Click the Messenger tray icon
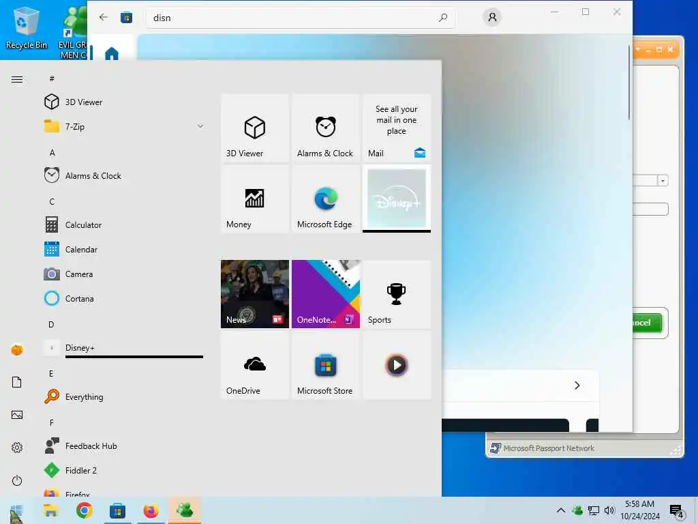This screenshot has width=698, height=524. (x=577, y=510)
